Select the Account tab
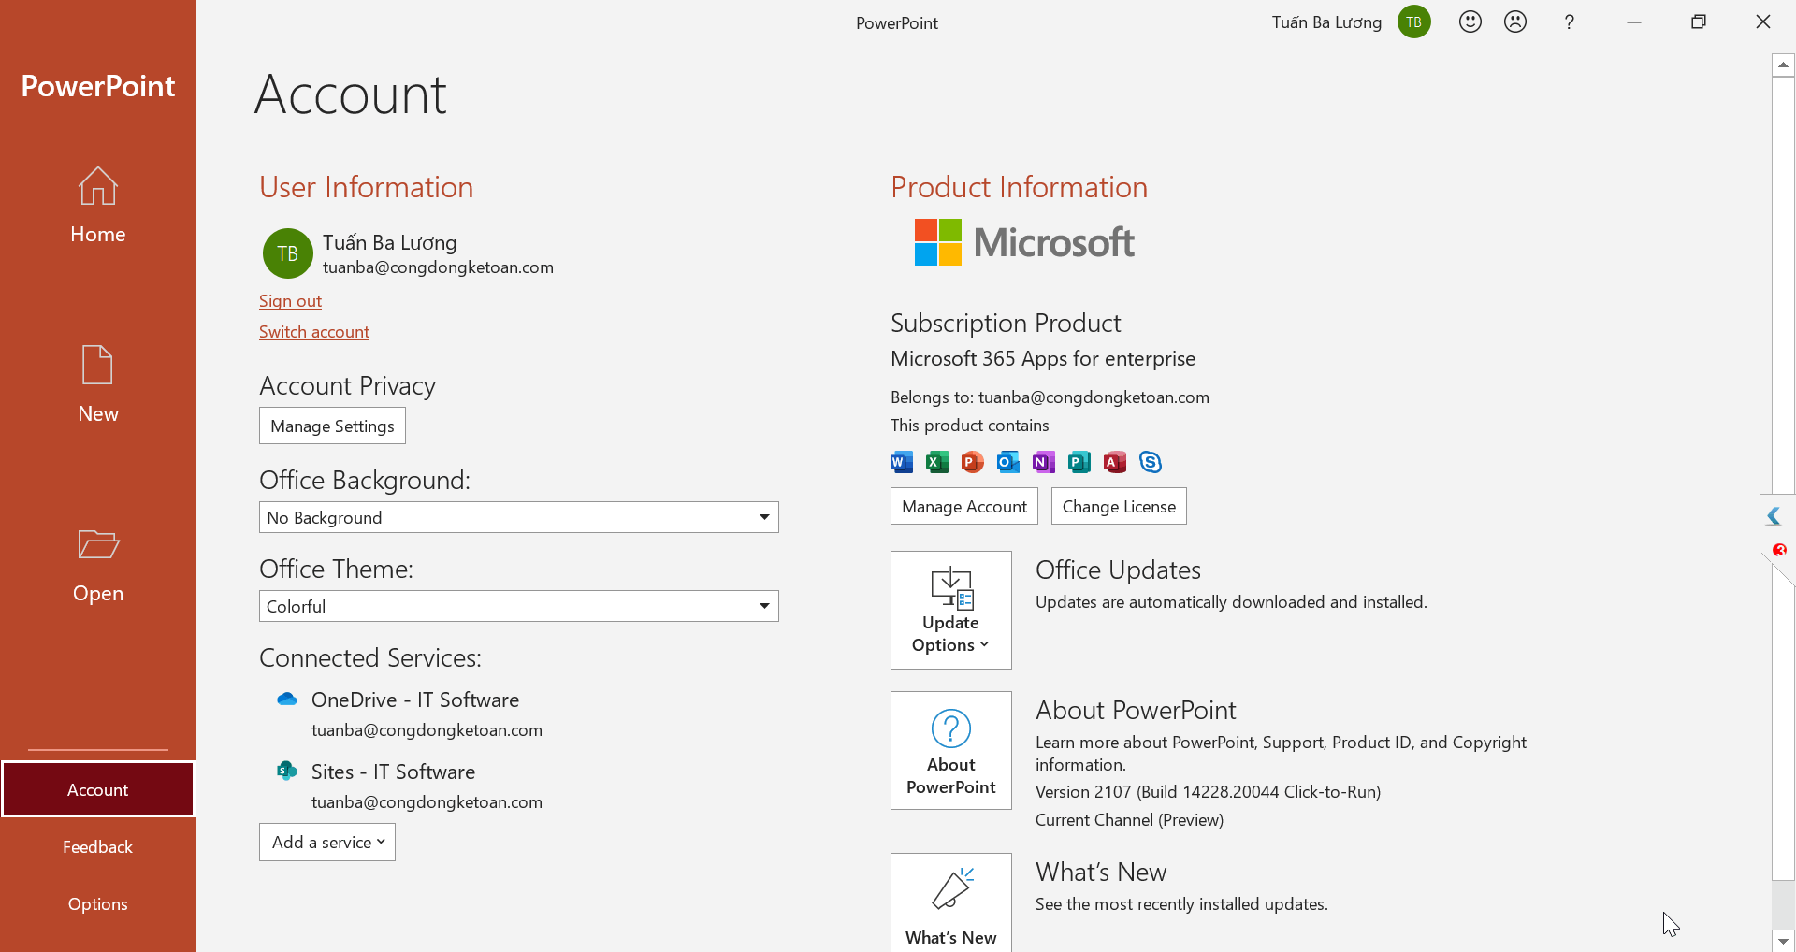The width and height of the screenshot is (1796, 952). [98, 789]
